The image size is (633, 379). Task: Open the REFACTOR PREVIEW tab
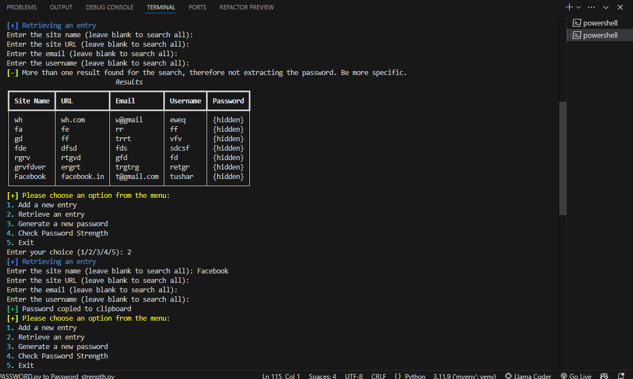point(246,7)
